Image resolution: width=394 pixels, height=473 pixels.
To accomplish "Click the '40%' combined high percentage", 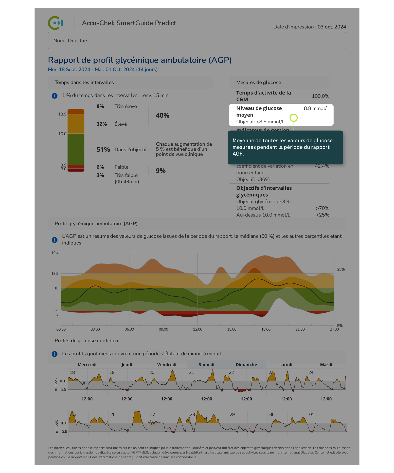I will pos(163,115).
